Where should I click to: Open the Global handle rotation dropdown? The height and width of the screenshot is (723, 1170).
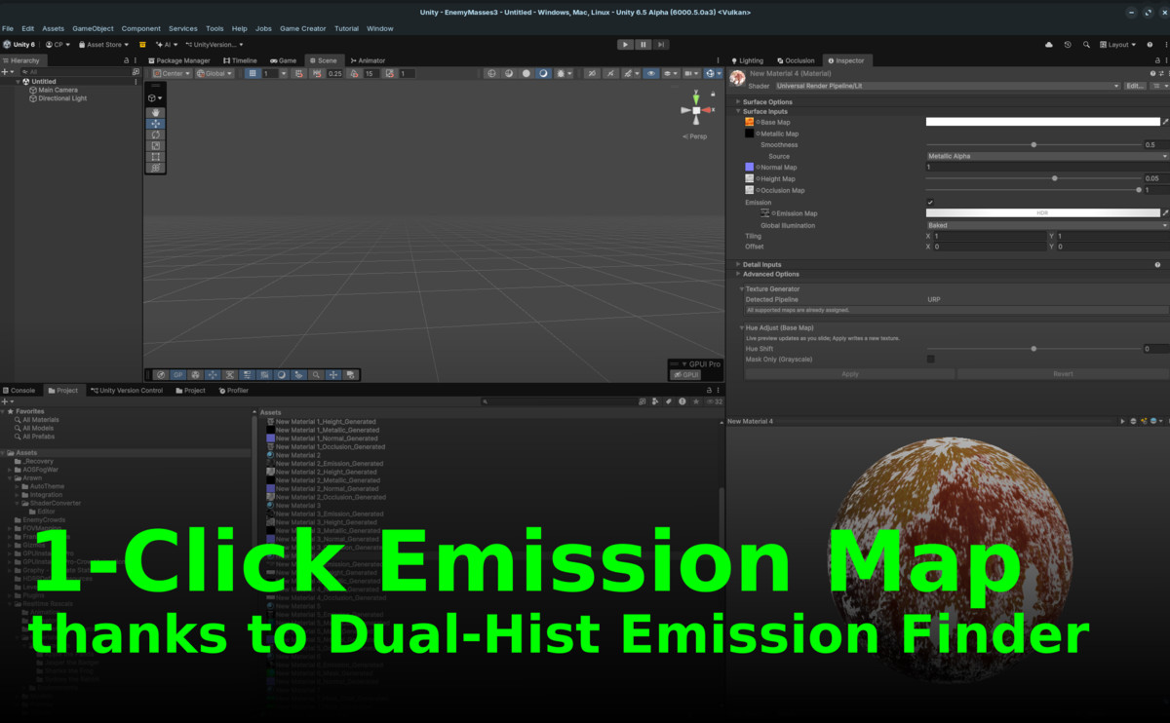click(x=214, y=73)
